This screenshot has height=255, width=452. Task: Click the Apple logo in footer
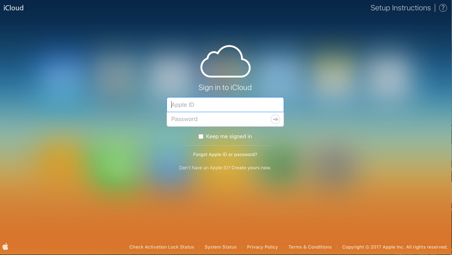coord(5,246)
